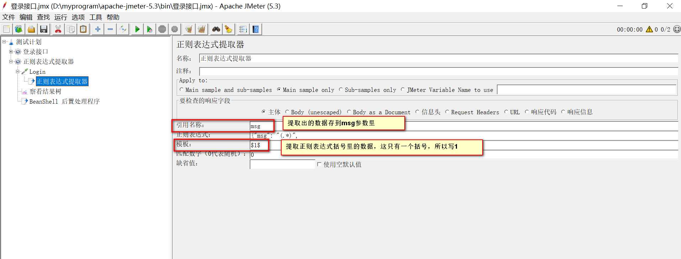Select BeanShell 后置处理程序 tree item
The image size is (681, 259).
pos(64,101)
